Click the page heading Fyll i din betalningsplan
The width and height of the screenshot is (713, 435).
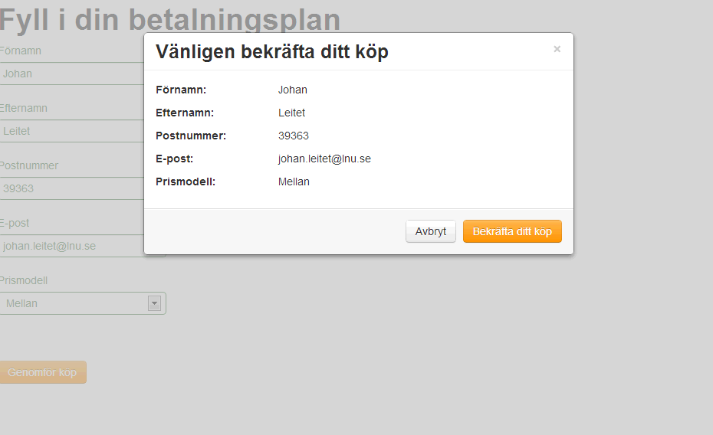point(169,20)
